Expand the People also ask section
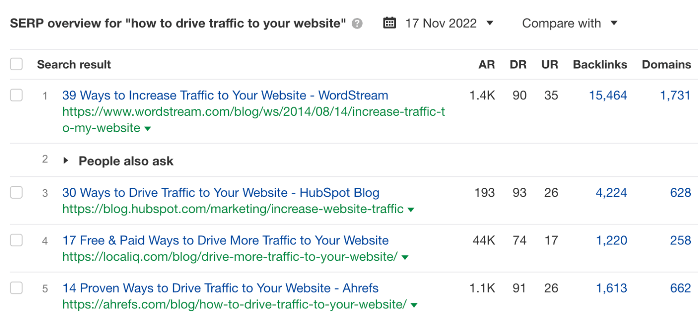698x318 pixels. click(66, 160)
